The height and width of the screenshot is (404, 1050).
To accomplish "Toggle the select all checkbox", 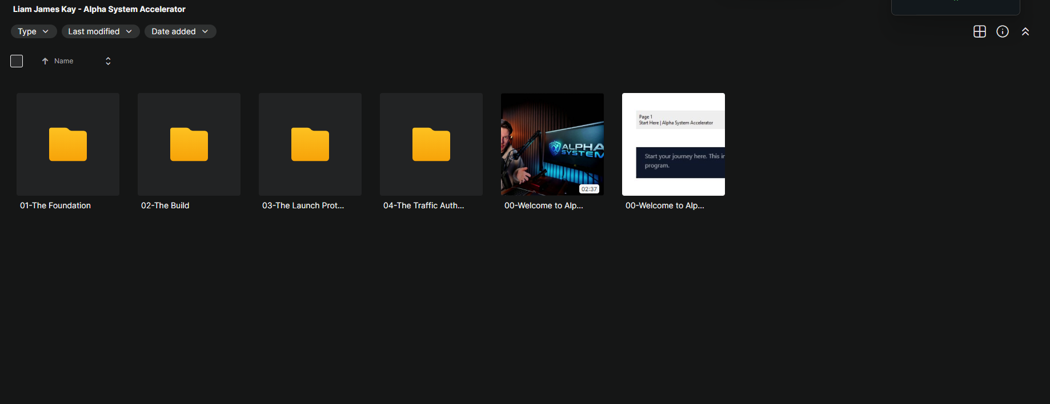I will (x=17, y=61).
